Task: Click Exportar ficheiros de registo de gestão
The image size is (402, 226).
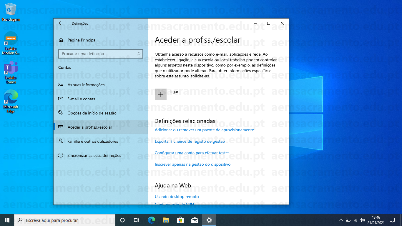Action: click(190, 141)
